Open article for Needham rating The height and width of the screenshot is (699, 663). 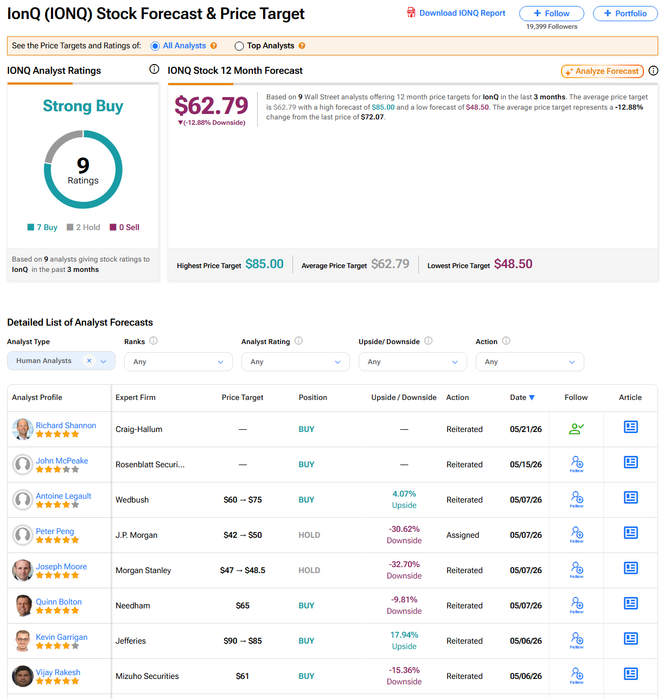tap(630, 603)
